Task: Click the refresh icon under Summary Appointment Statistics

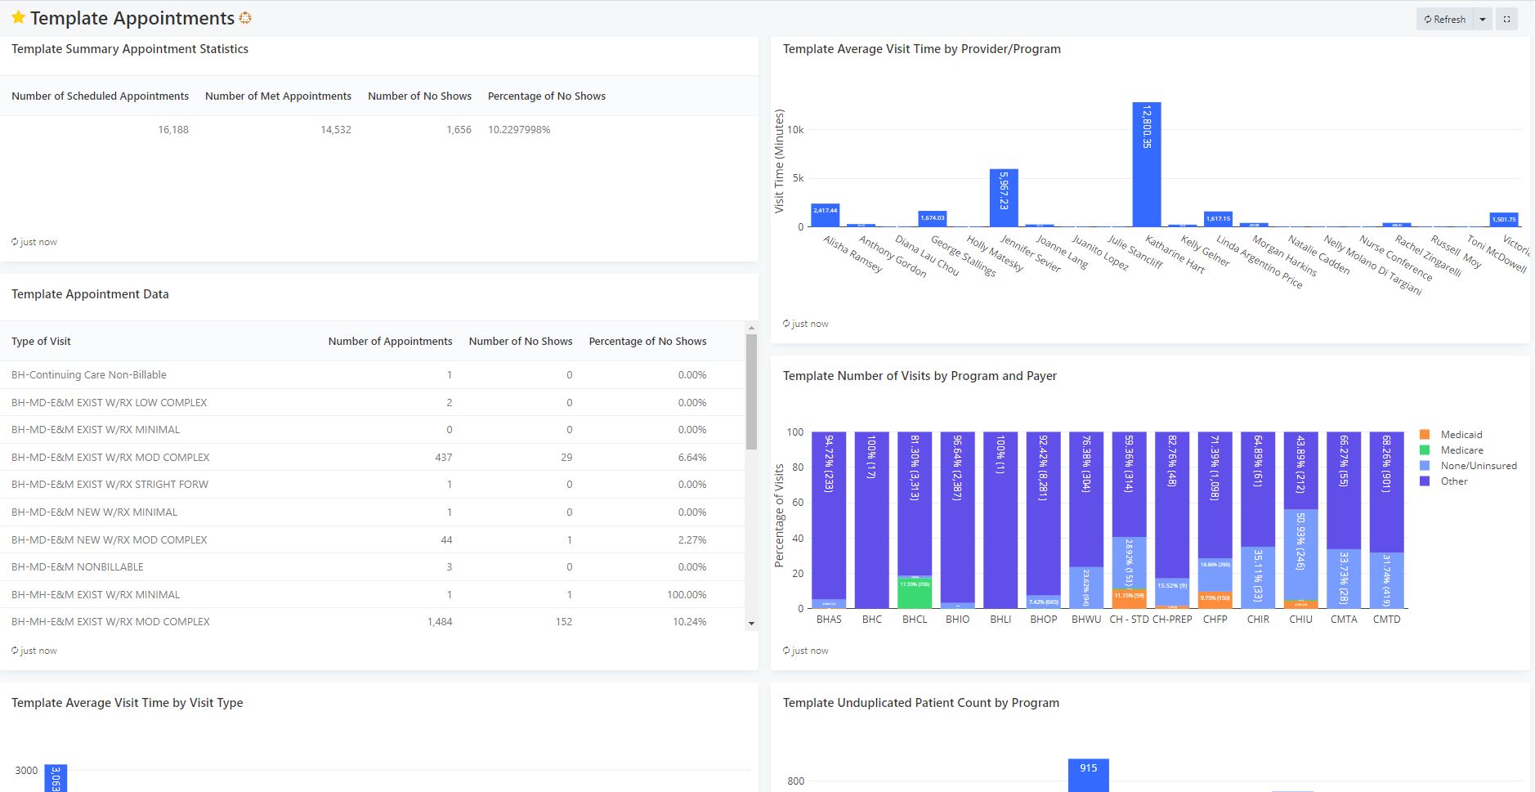Action: click(x=15, y=242)
